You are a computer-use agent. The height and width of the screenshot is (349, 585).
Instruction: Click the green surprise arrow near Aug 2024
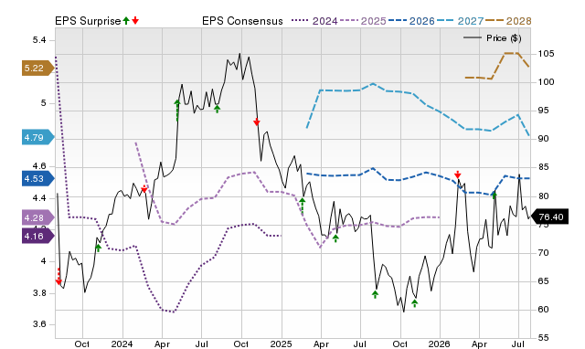[218, 109]
